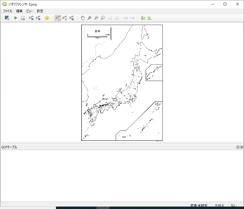Image resolution: width=244 pixels, height=209 pixels.
Task: Save GCP points as icon
Action: click(x=38, y=18)
